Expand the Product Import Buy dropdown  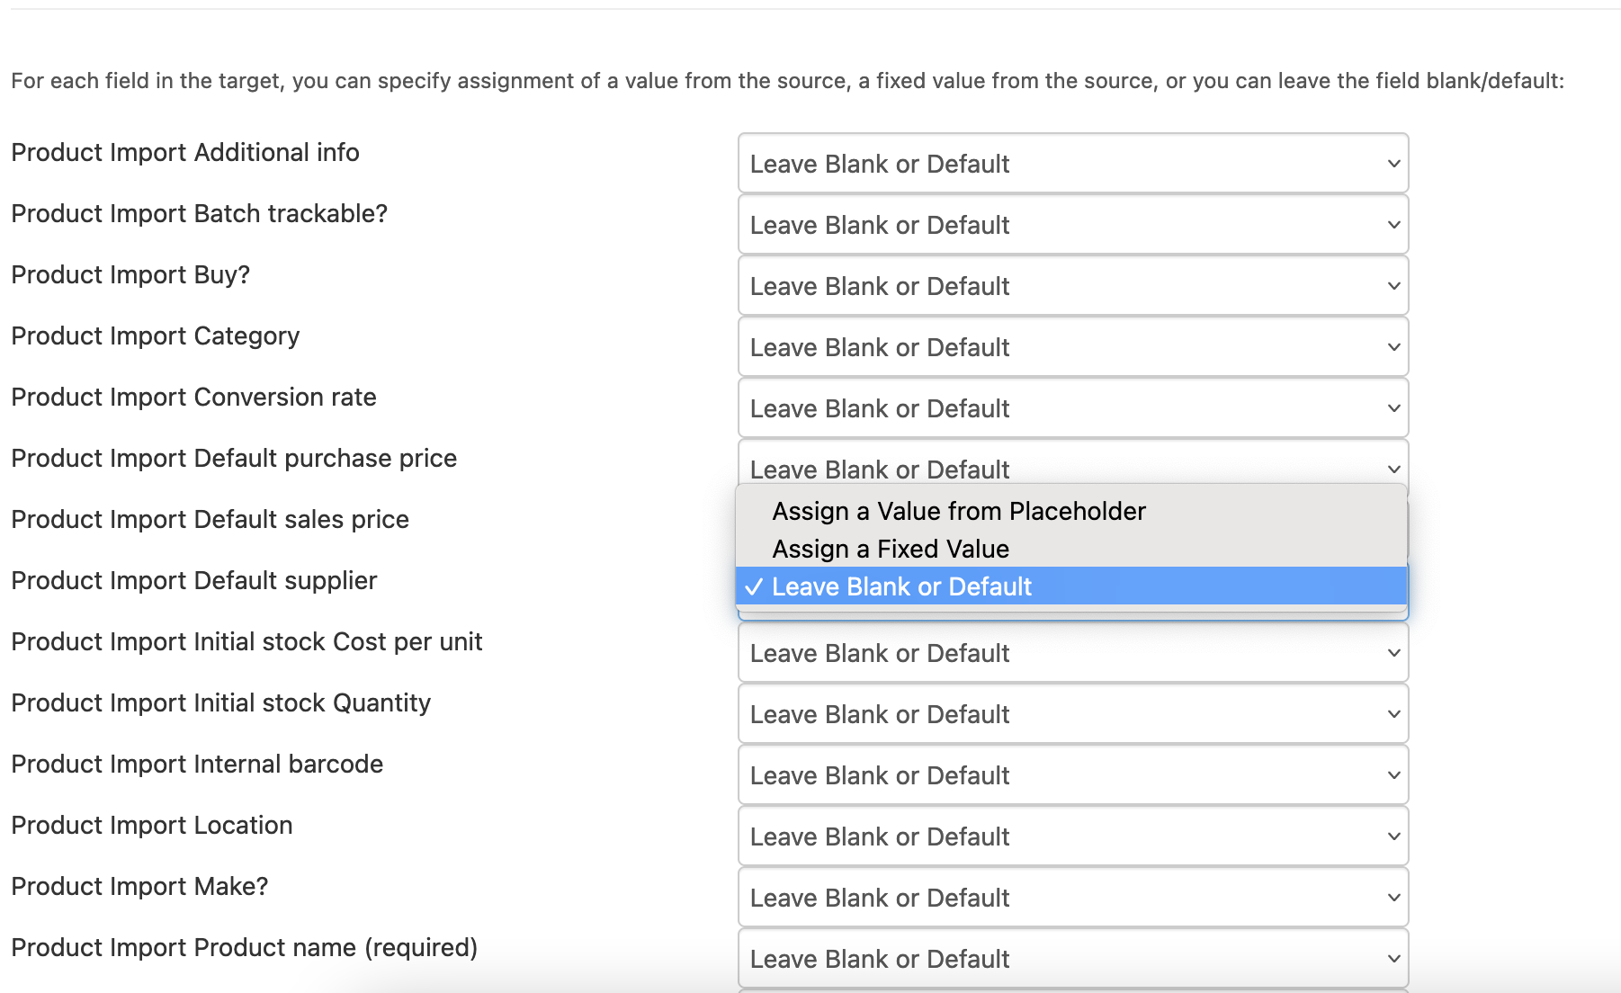click(1072, 286)
